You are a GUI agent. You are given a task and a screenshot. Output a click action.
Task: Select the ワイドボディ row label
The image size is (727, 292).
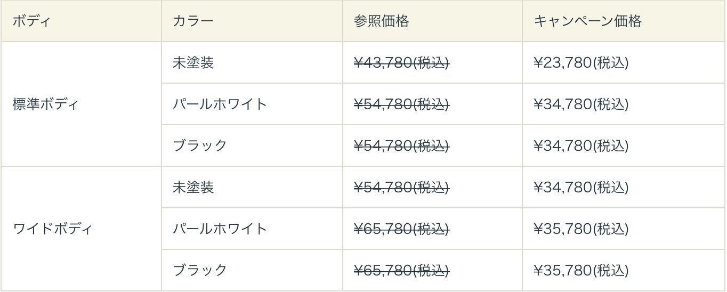[52, 229]
